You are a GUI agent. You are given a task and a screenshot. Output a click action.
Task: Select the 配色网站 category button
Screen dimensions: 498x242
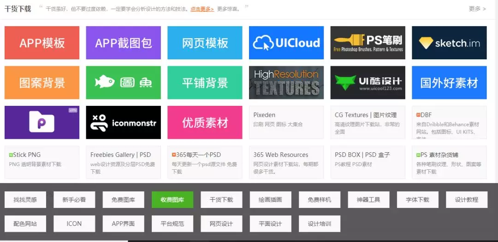(x=25, y=224)
